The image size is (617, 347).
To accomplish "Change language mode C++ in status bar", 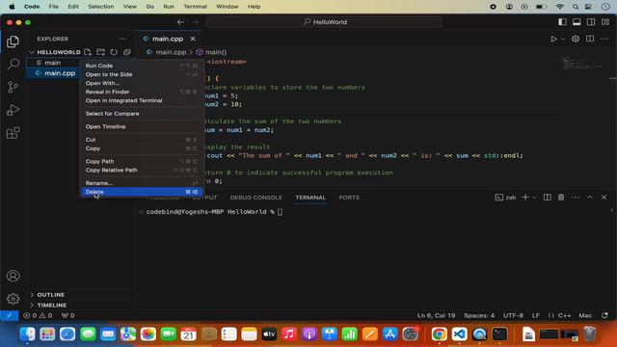I will tap(564, 315).
